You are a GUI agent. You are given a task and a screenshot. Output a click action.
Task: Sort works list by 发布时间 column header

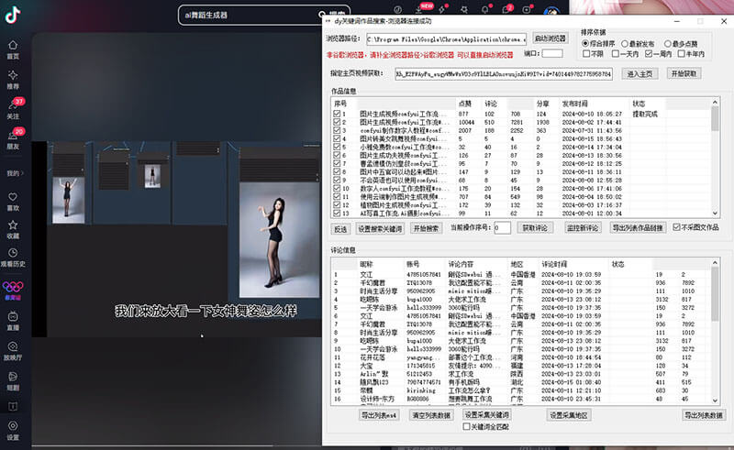tap(595, 104)
